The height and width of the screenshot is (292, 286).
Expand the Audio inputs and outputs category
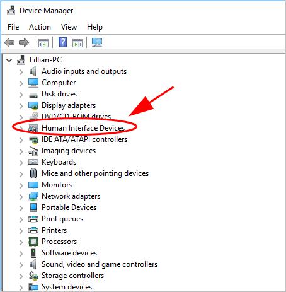click(21, 72)
